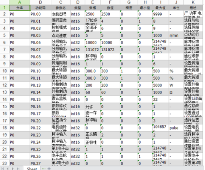Viewport: 205px width, 170px height.
Task: Click unit cell pulse in row 18
Action: [x=176, y=128]
